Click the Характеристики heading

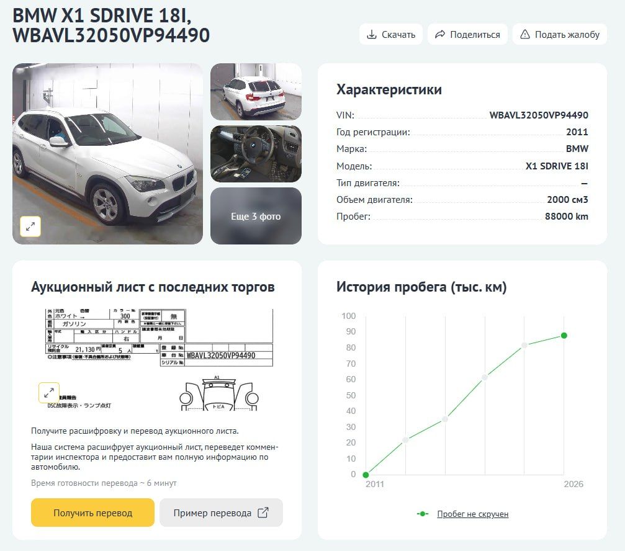(389, 89)
